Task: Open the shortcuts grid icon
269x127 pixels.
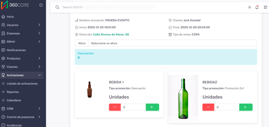Action: tap(265, 7)
